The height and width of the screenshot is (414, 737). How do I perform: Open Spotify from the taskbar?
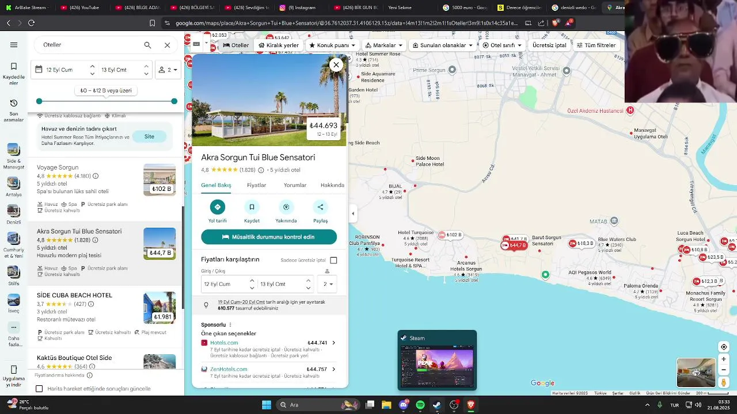[x=420, y=405]
